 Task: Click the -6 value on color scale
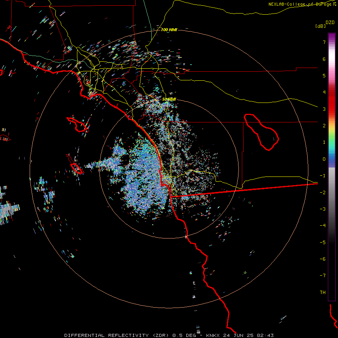323,259
